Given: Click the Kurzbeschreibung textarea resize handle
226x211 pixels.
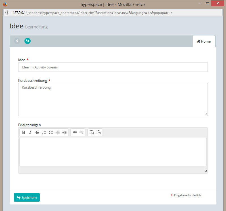Looking at the screenshot, I should point(206,114).
